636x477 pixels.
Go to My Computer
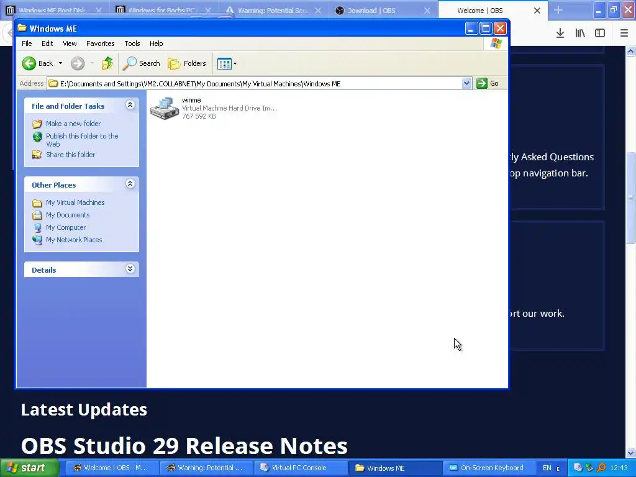(66, 227)
